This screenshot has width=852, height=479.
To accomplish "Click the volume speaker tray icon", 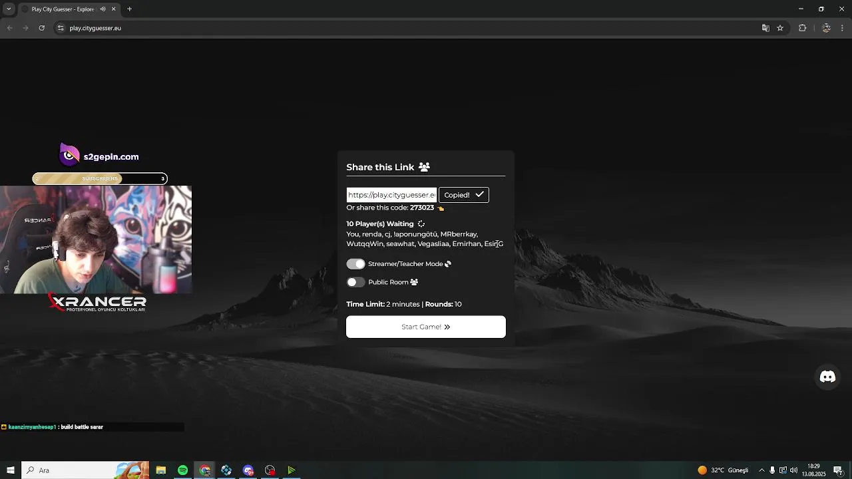I will click(x=793, y=470).
